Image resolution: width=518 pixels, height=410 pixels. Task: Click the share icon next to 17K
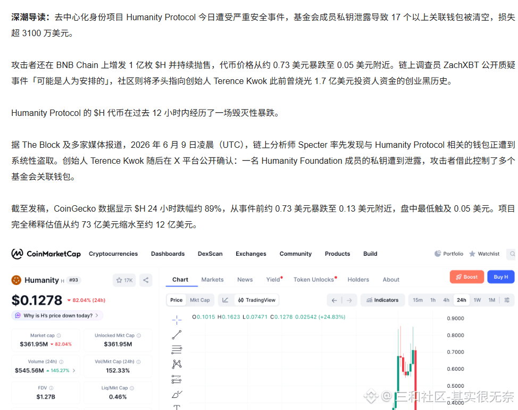[146, 280]
